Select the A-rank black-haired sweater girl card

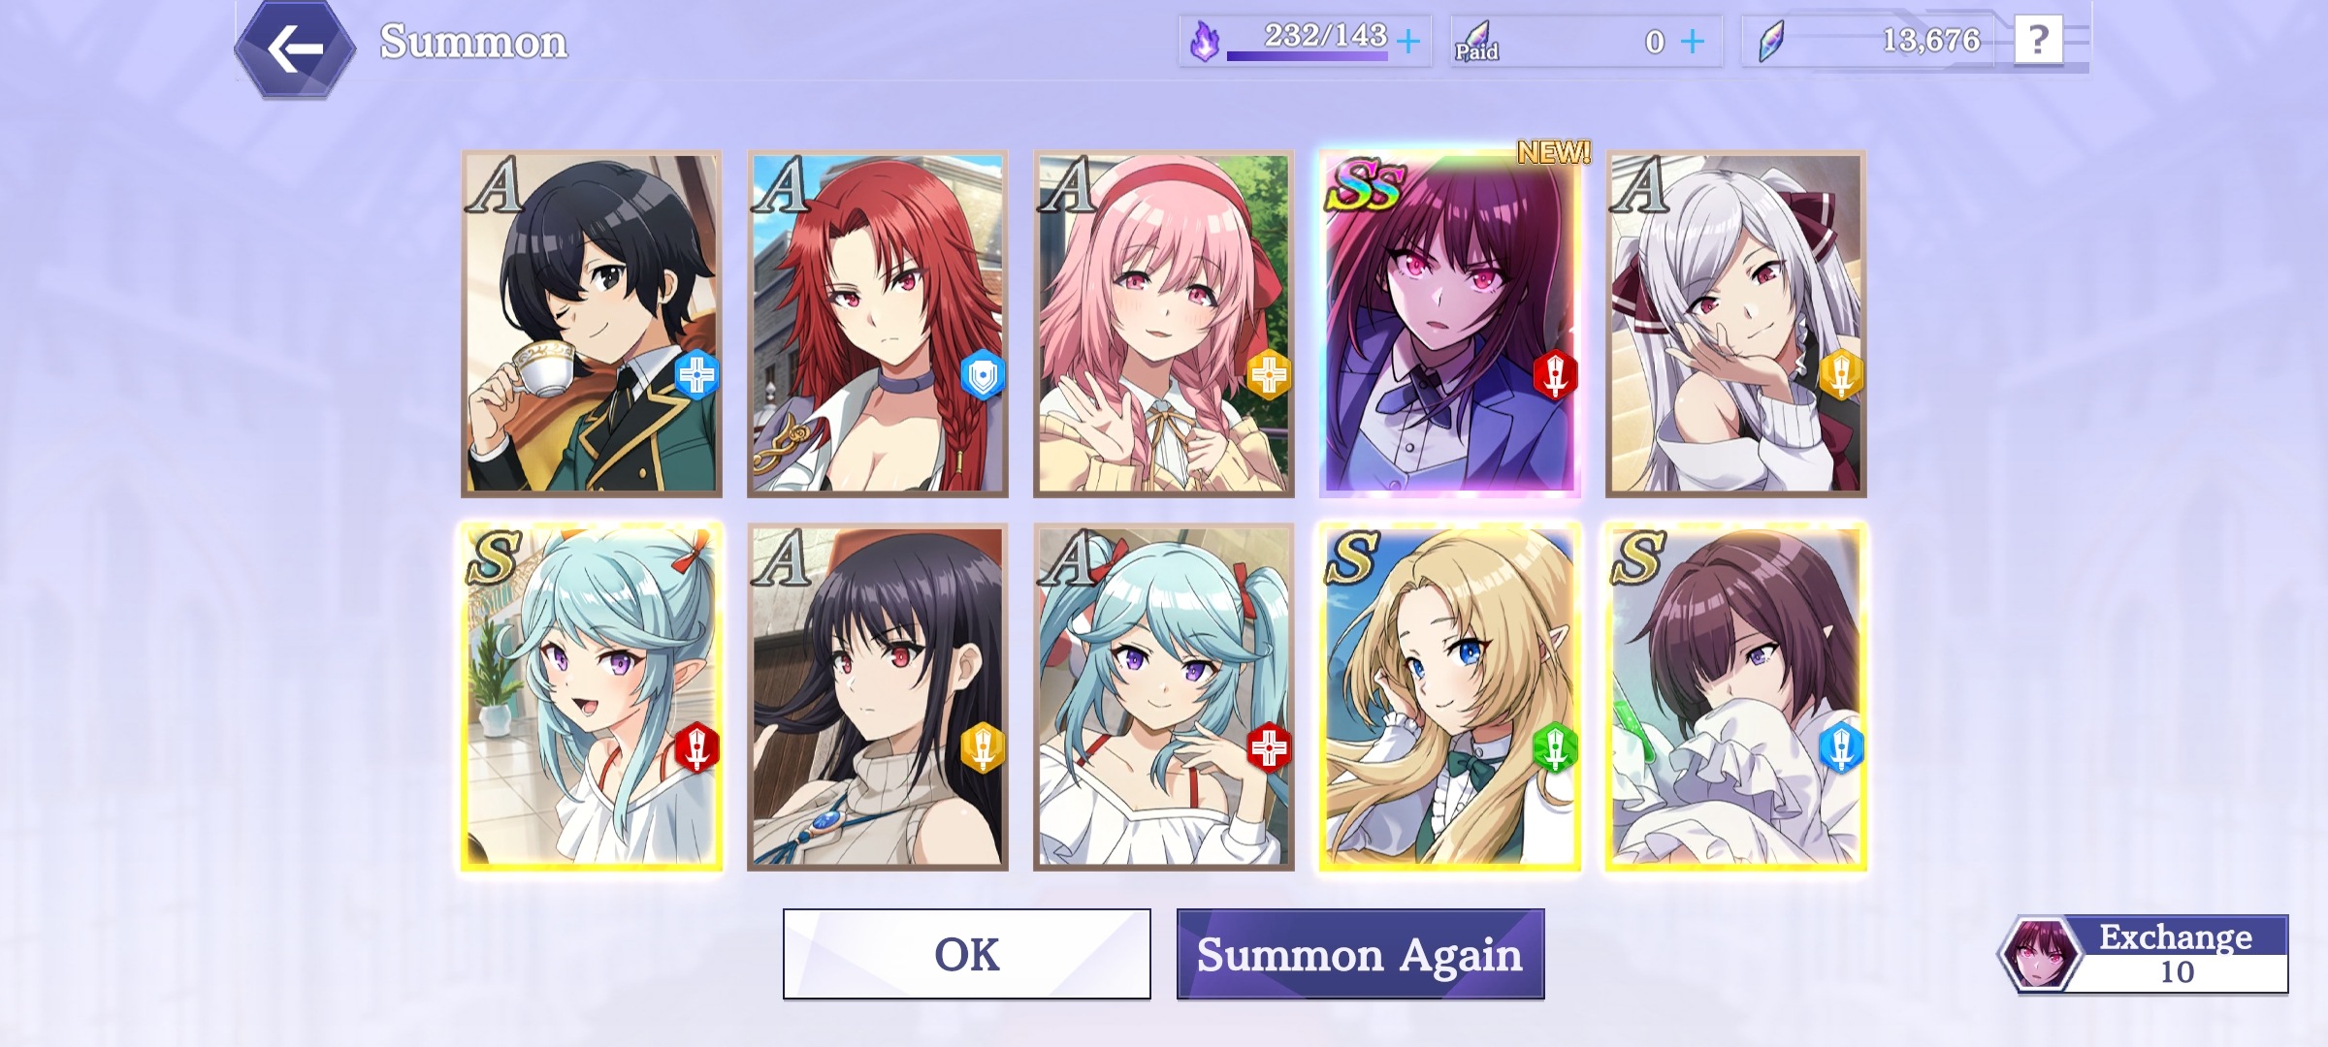tap(878, 697)
